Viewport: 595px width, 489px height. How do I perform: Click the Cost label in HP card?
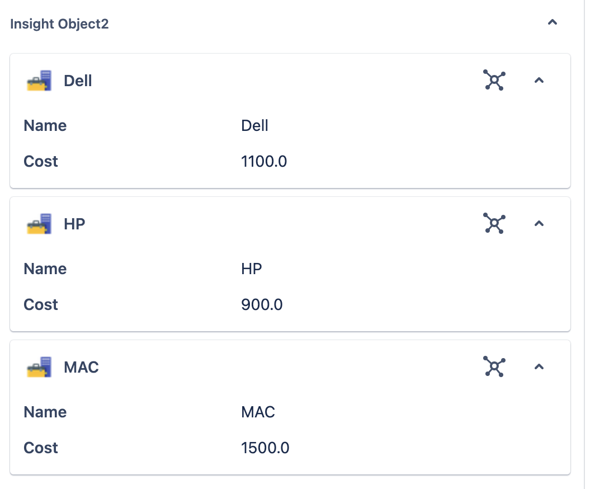coord(41,305)
